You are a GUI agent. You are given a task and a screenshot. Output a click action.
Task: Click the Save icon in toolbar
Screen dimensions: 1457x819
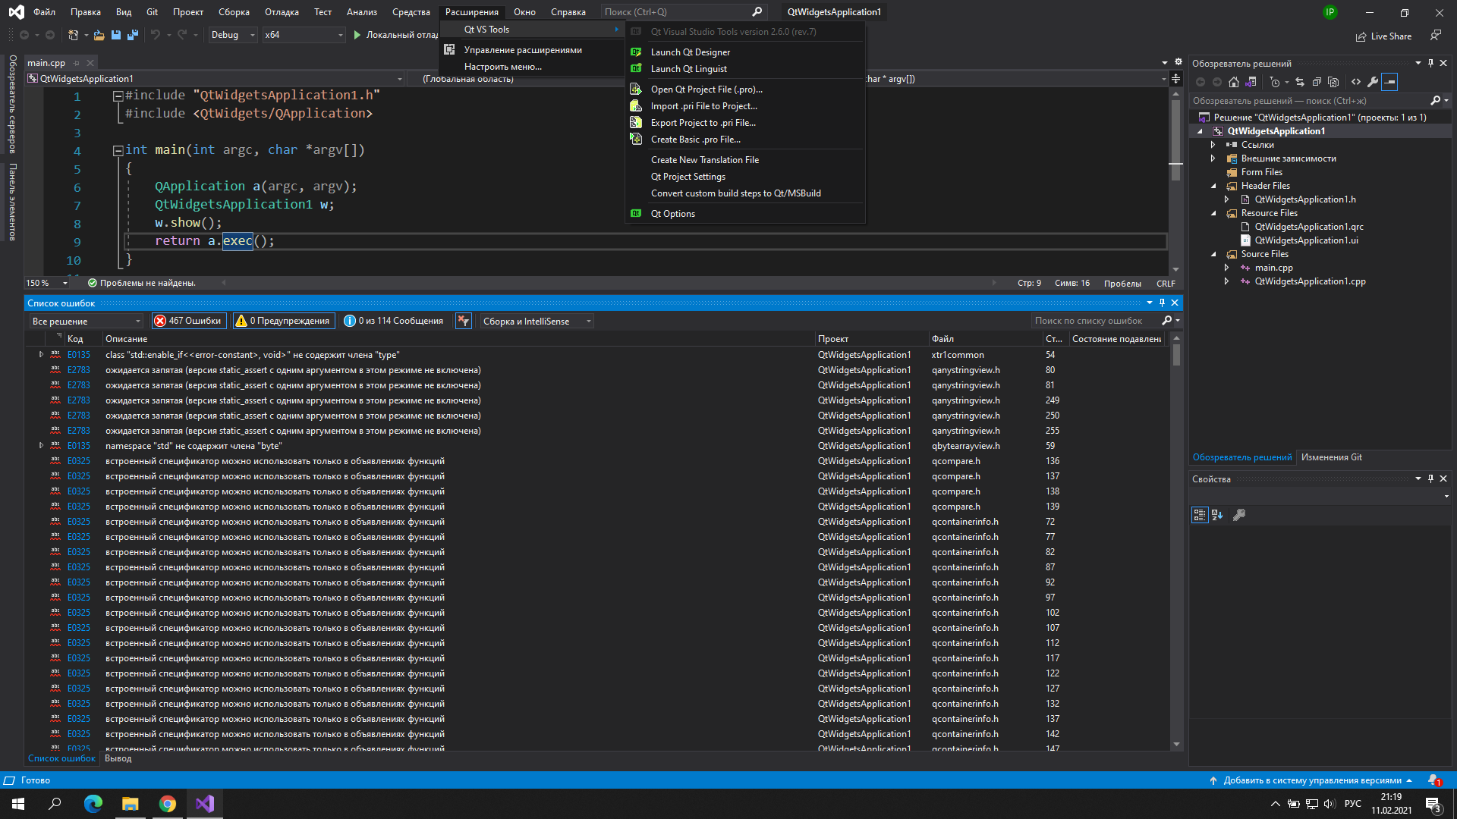pyautogui.click(x=116, y=35)
